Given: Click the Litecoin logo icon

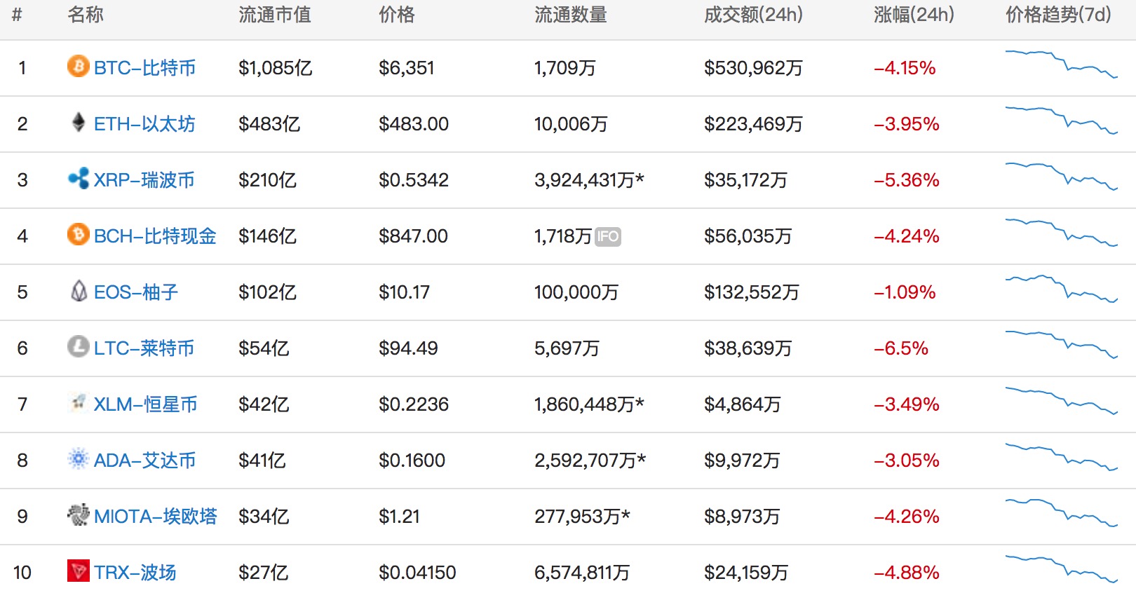Looking at the screenshot, I should [x=78, y=346].
